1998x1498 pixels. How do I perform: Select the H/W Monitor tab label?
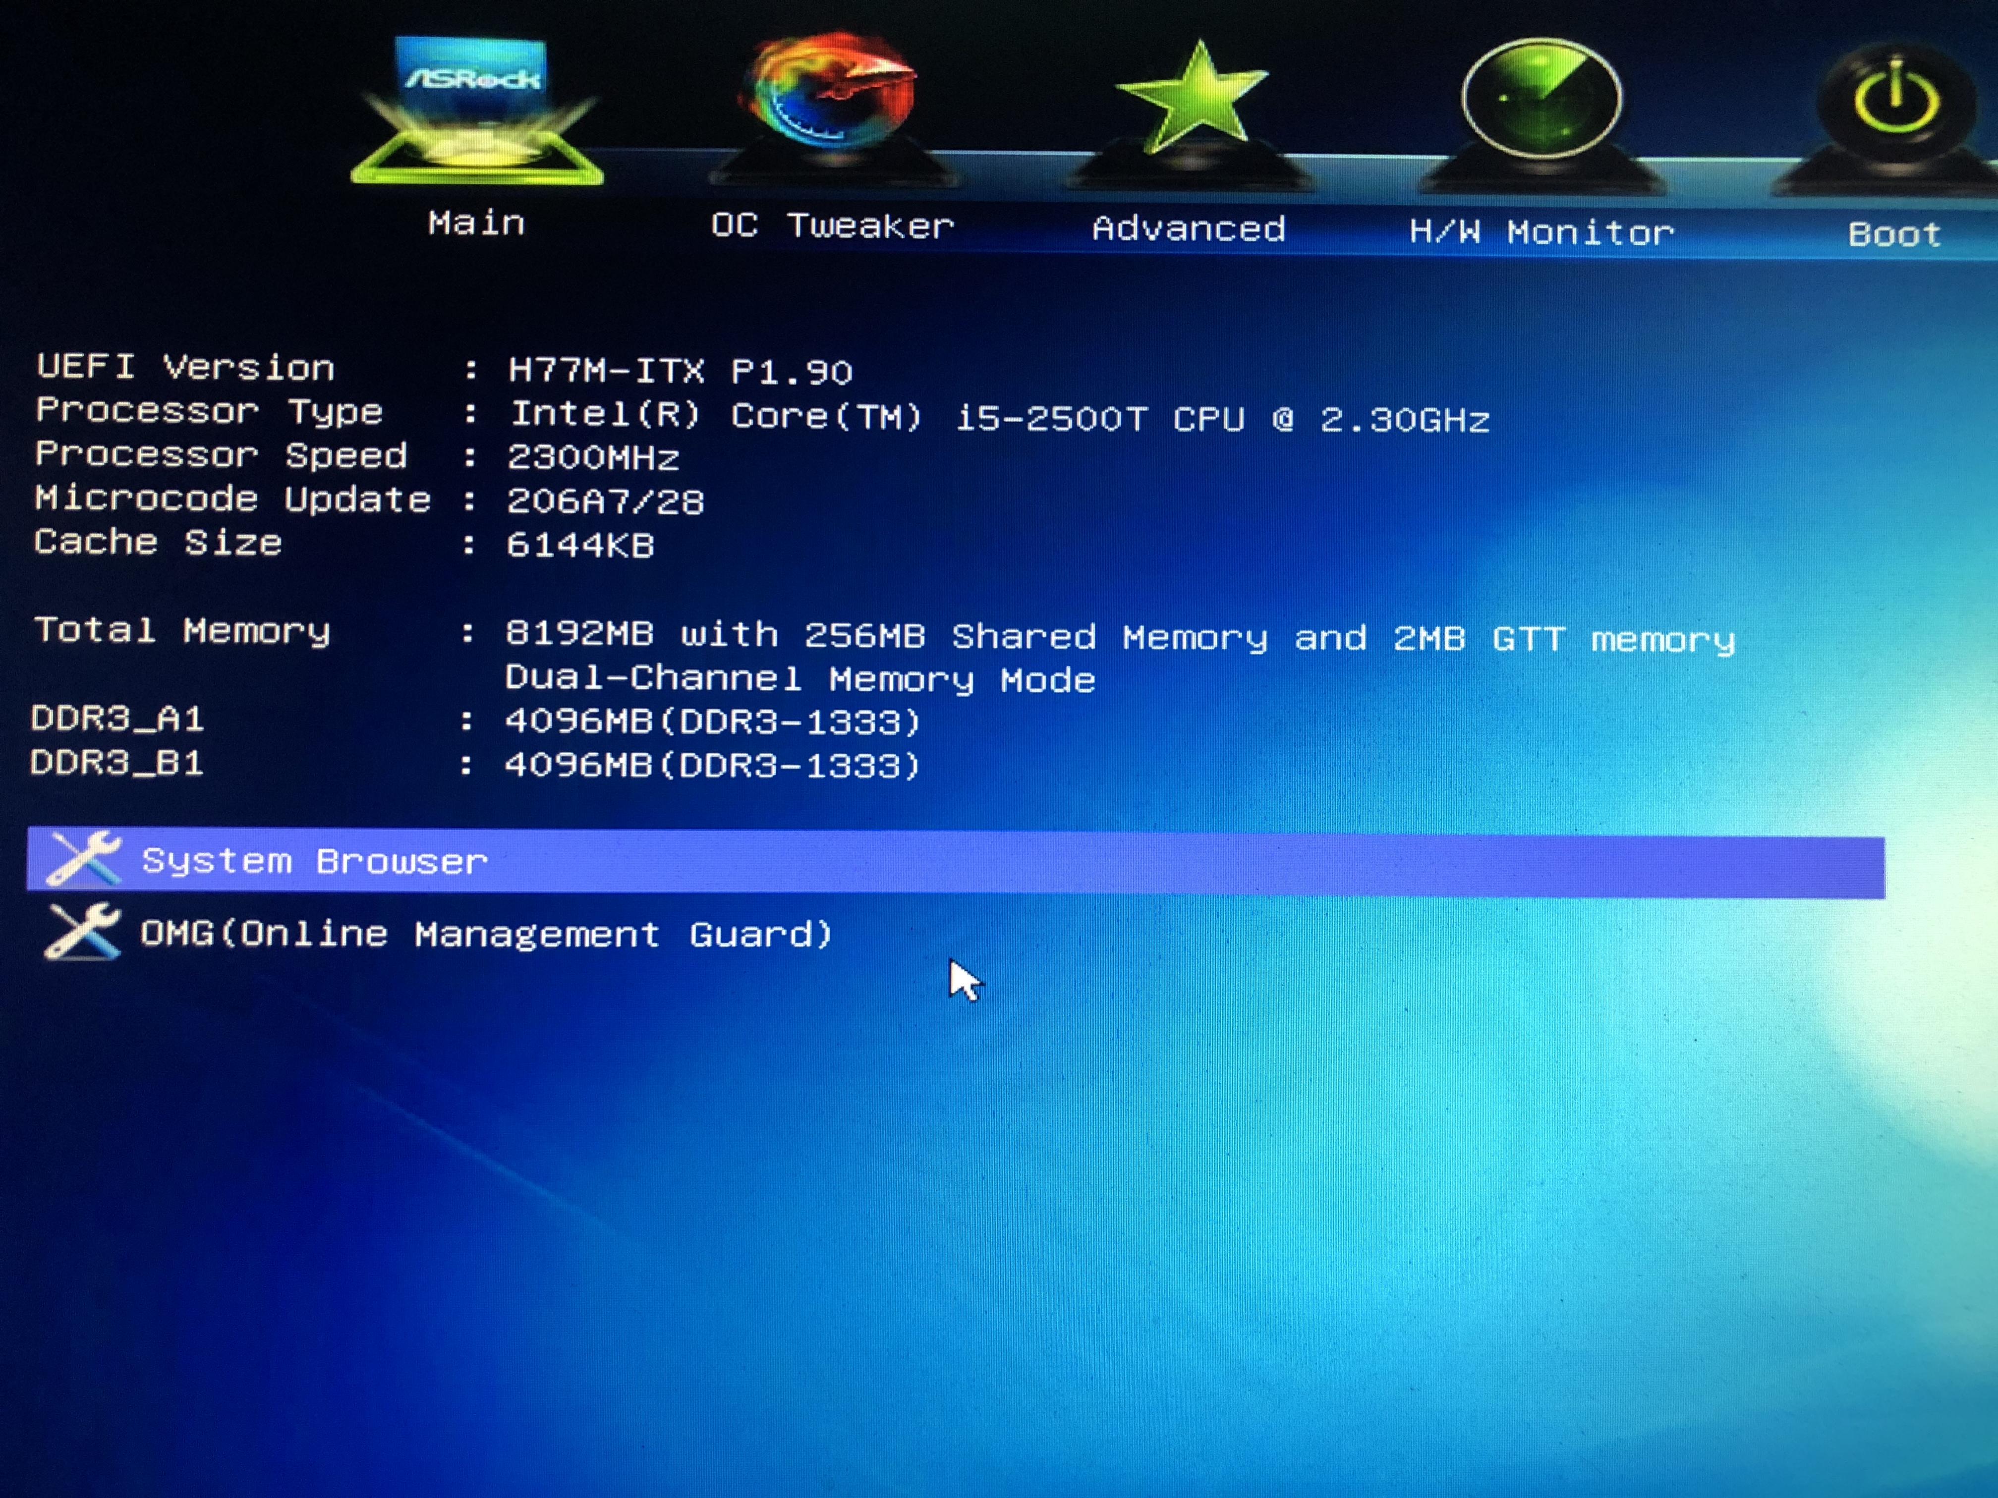(x=1541, y=233)
